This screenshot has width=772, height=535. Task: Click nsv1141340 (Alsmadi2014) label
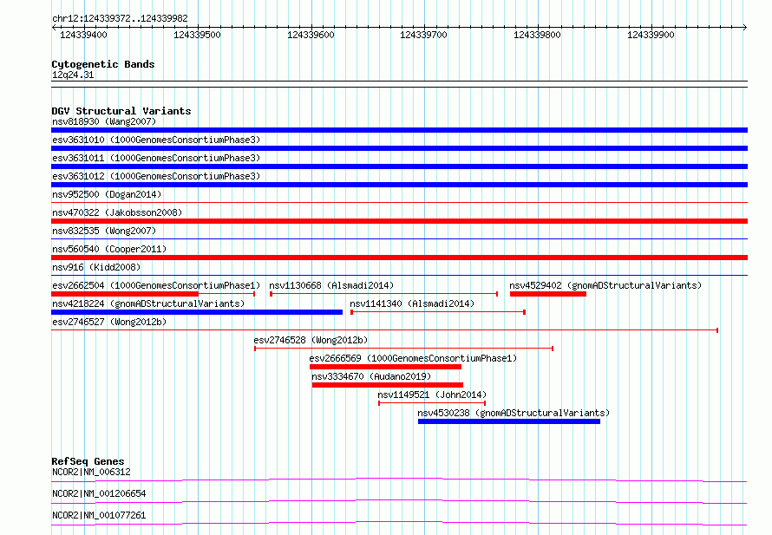point(412,303)
